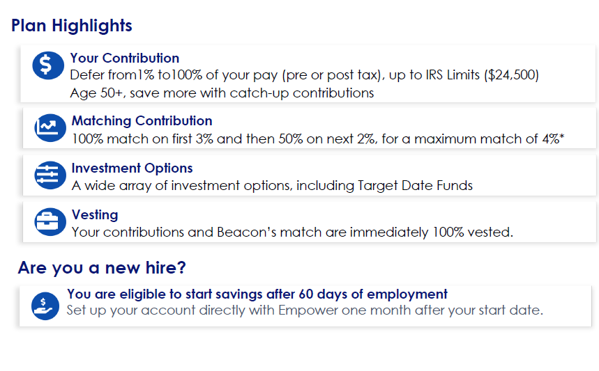Image resolution: width=599 pixels, height=371 pixels.
Task: Click the hand holding dollar icon
Action: pos(45,306)
